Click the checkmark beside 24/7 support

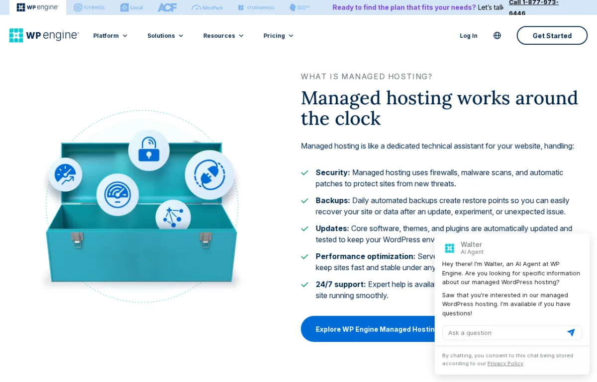click(304, 285)
